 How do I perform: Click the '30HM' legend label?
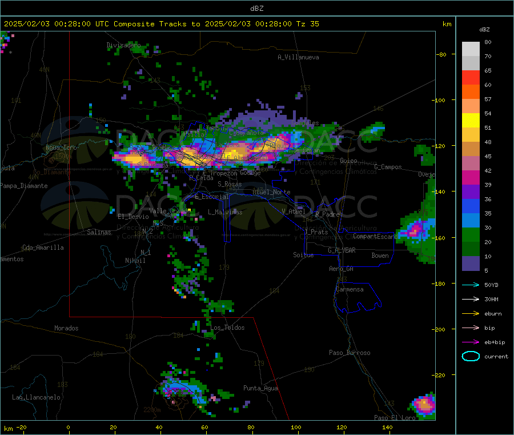click(491, 299)
